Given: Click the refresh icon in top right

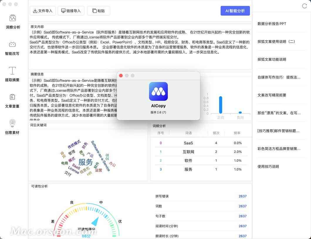Looking at the screenshot, I should click(x=305, y=6).
